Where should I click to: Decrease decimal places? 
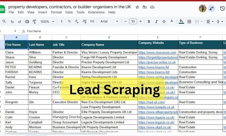[x=77, y=22]
